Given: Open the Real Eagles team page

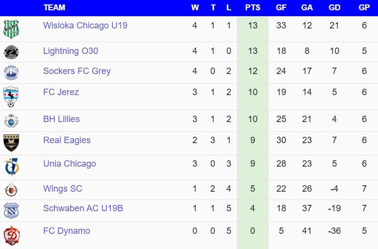Looking at the screenshot, I should (x=67, y=140).
